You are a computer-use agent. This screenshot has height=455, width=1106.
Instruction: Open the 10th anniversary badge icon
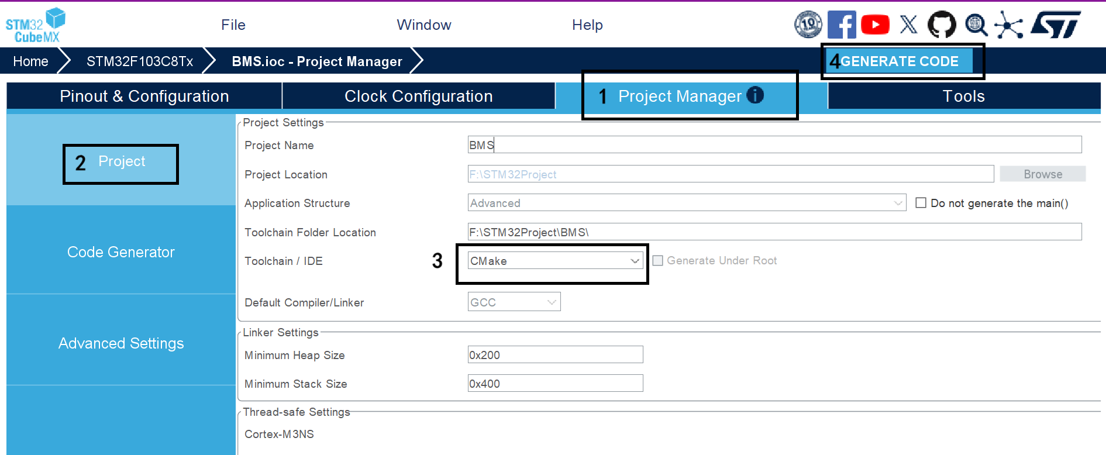tap(808, 25)
